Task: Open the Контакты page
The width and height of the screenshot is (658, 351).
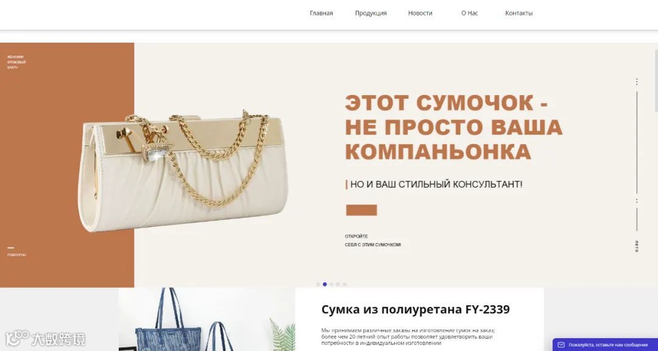Action: point(518,13)
